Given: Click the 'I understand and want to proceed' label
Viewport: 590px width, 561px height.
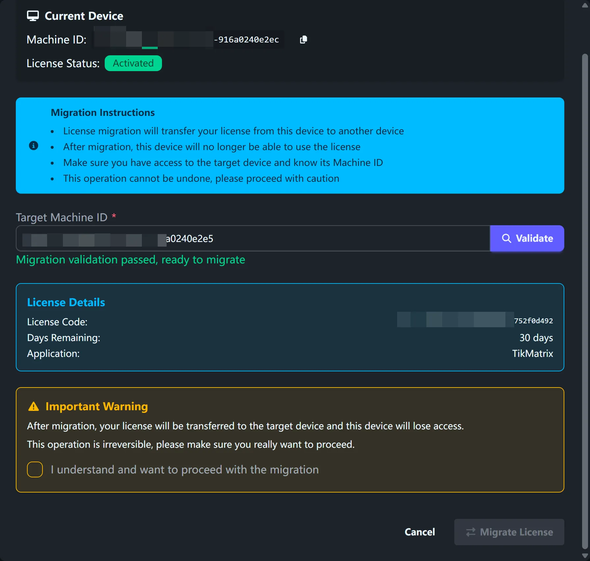Looking at the screenshot, I should [x=184, y=469].
